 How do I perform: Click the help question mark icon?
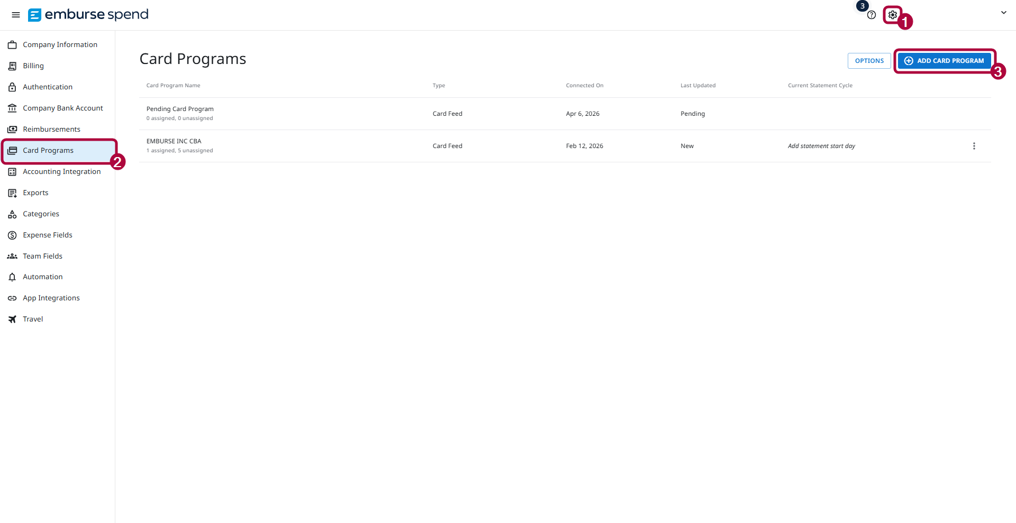[x=872, y=15]
